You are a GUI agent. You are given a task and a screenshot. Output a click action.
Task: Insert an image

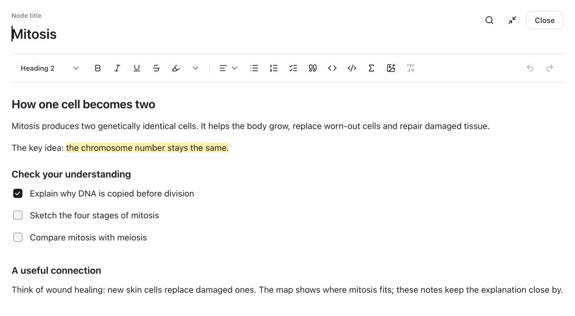click(391, 68)
